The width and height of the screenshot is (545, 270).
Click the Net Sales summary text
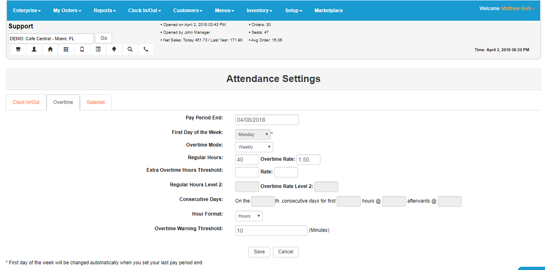pos(203,40)
